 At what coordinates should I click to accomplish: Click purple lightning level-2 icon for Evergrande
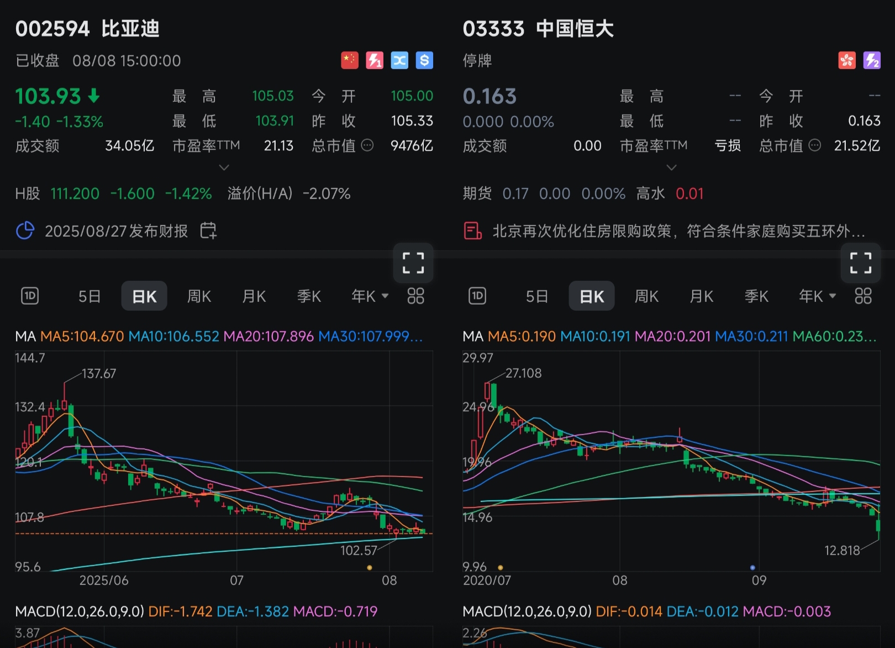[872, 60]
